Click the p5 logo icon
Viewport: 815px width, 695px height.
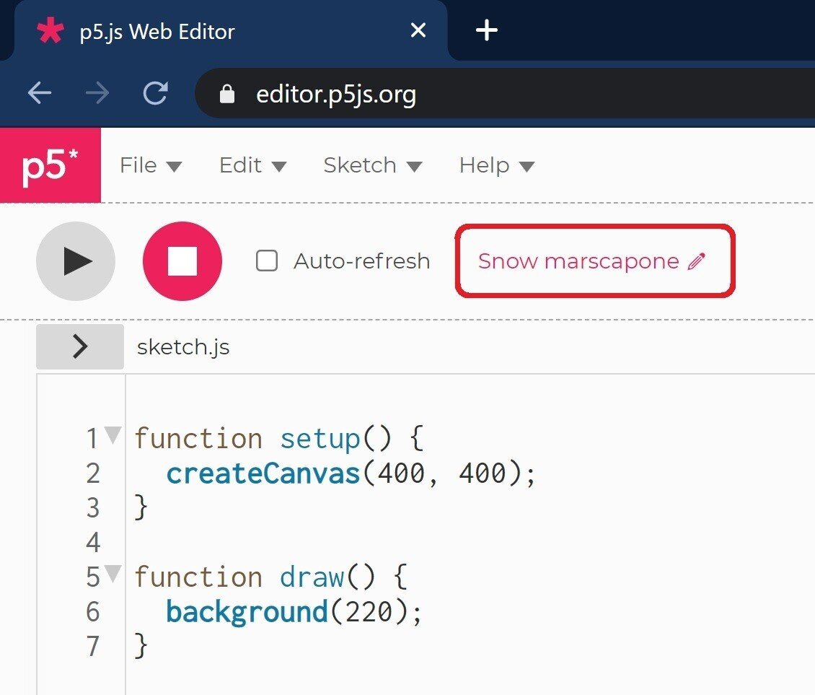point(50,165)
